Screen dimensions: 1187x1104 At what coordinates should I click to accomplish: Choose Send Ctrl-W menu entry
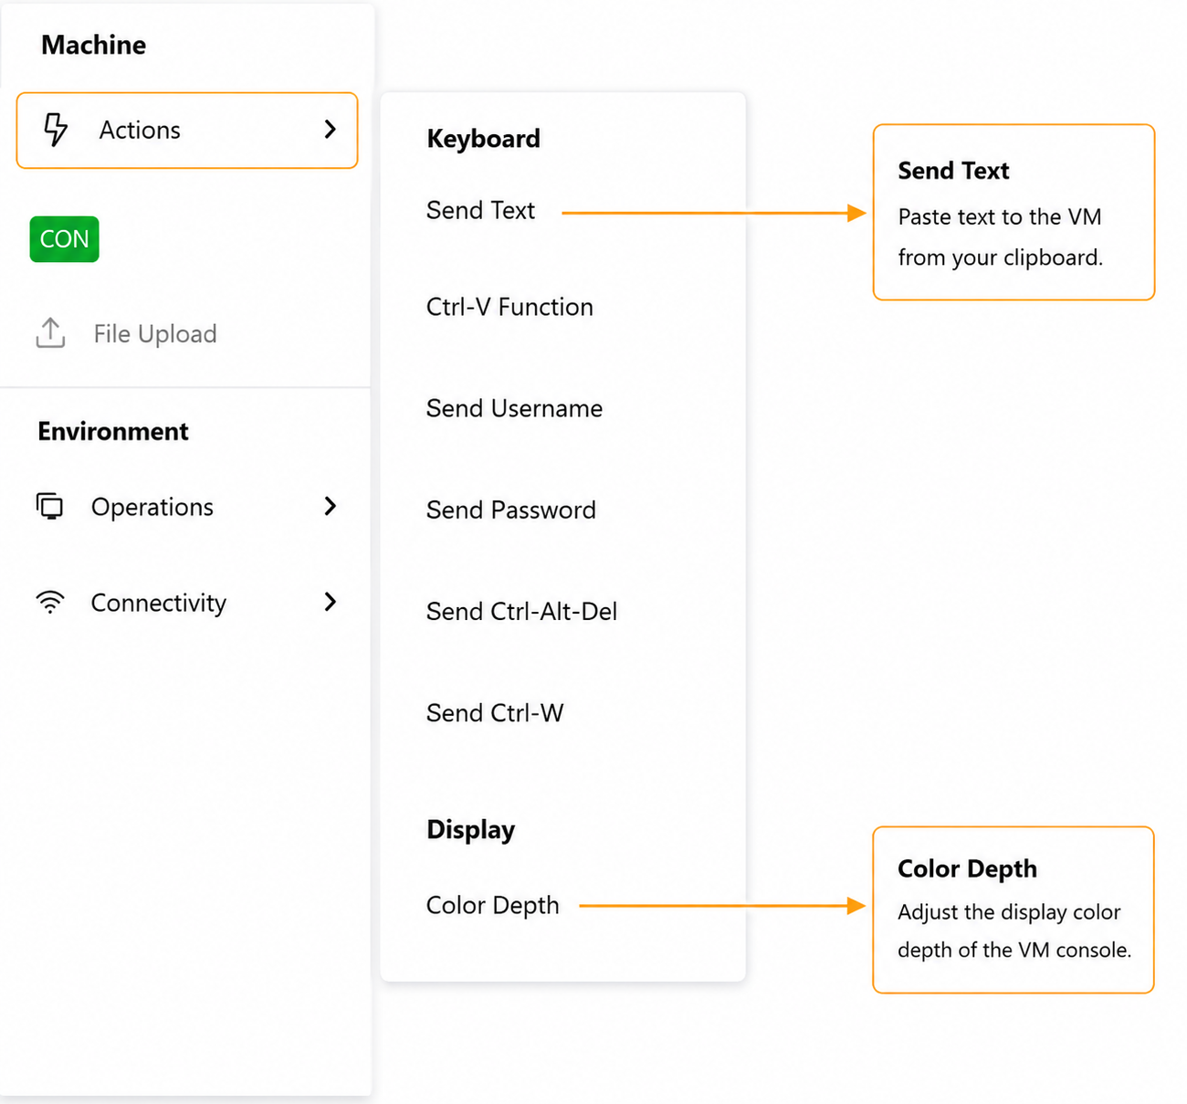point(495,712)
